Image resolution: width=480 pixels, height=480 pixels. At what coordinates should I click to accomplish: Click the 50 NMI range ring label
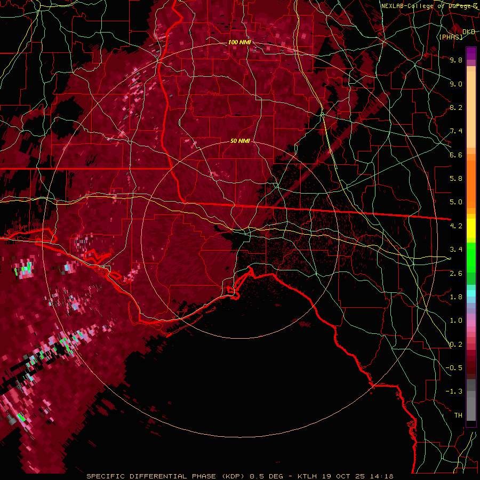tap(241, 141)
